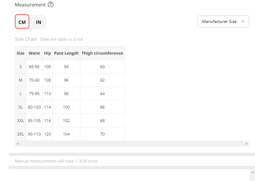Switch measurement units to CM
Screen dimensions: 255x181
22,22
